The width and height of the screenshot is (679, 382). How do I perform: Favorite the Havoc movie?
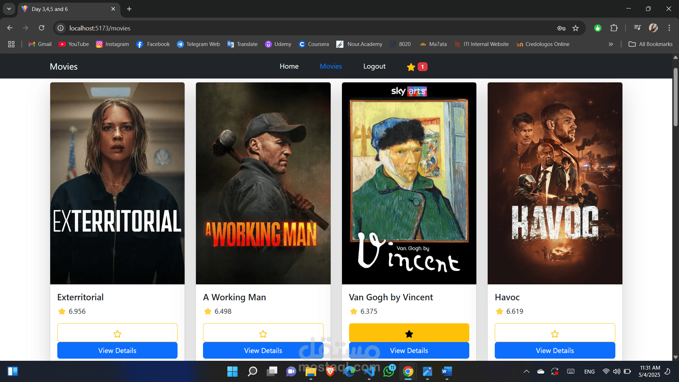555,333
